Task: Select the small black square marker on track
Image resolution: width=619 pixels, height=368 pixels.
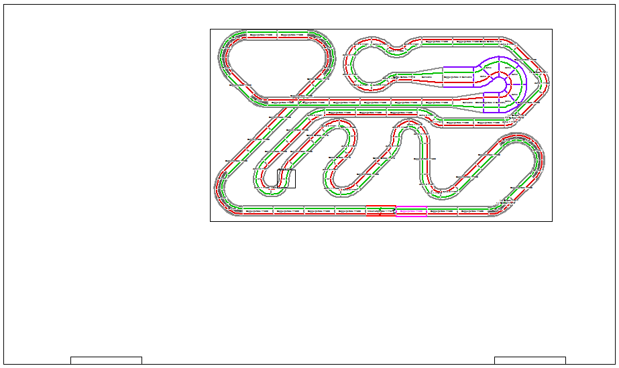Action: [x=286, y=179]
